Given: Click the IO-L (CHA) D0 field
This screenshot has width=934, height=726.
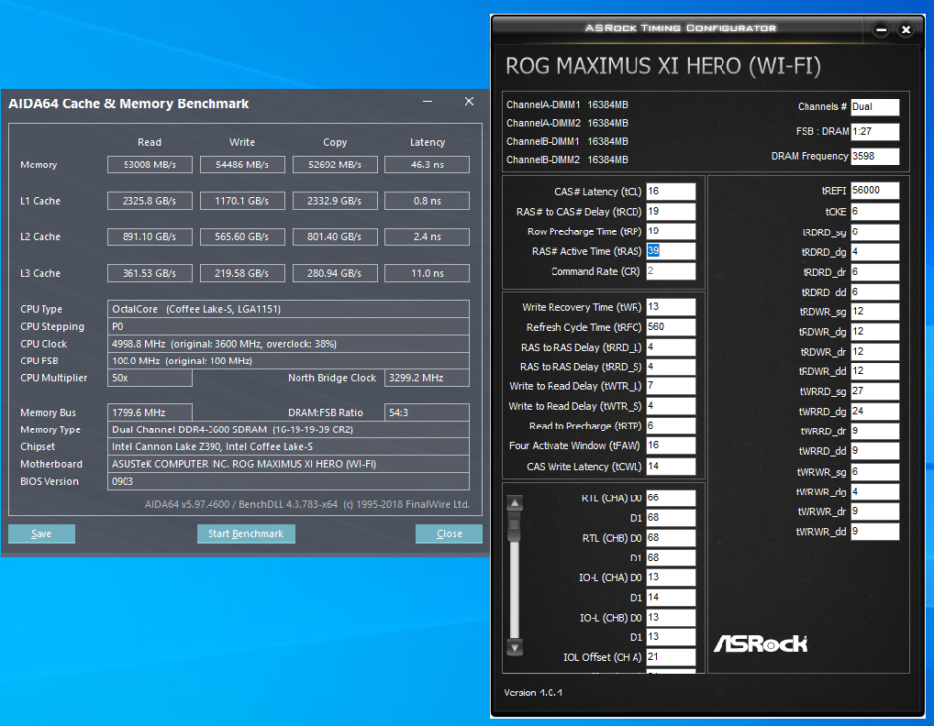Looking at the screenshot, I should [671, 577].
